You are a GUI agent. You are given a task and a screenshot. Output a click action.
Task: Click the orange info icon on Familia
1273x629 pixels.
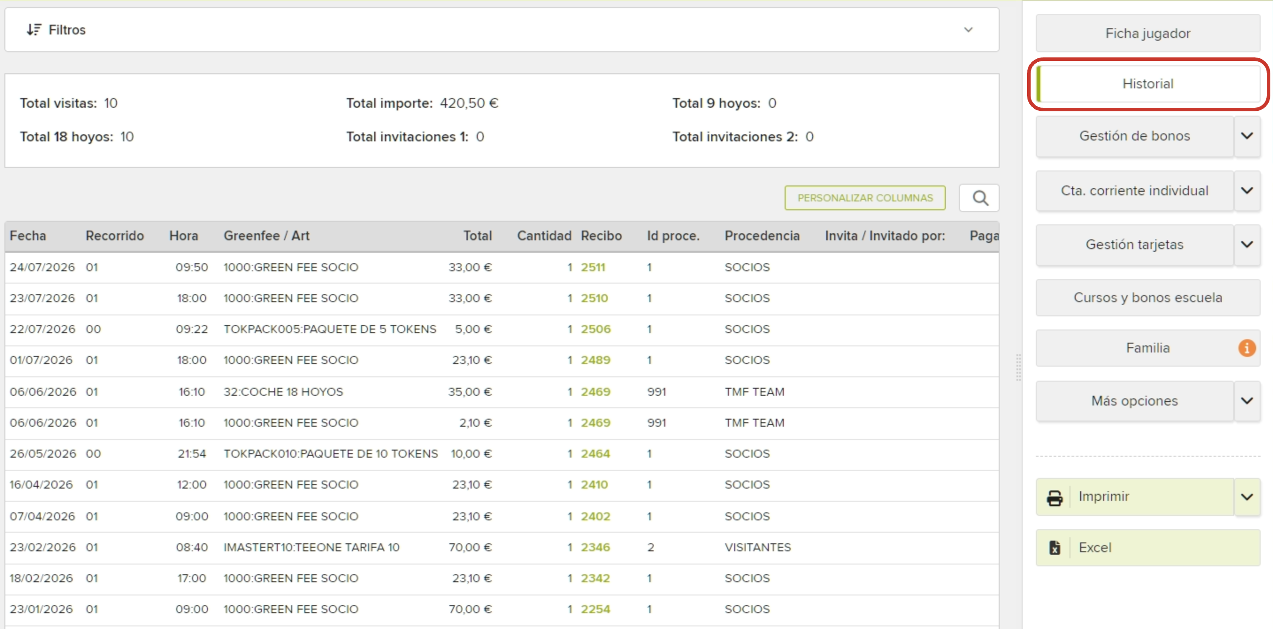click(1247, 348)
